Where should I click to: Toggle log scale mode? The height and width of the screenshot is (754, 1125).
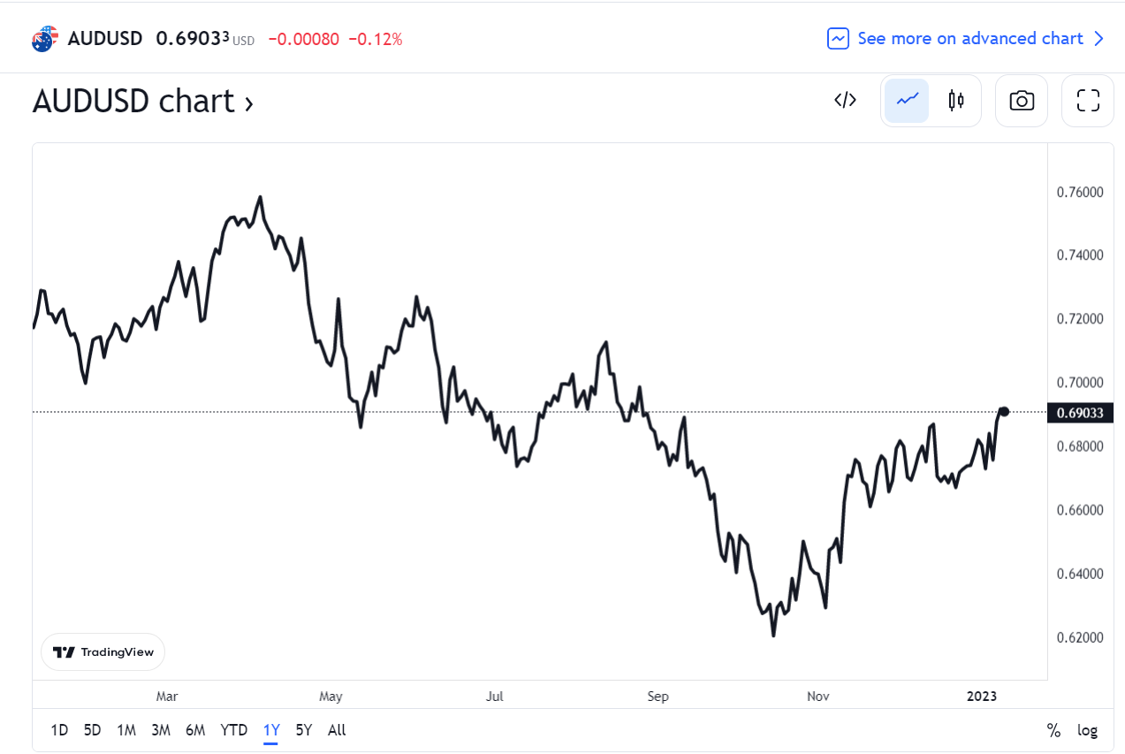(x=1087, y=730)
